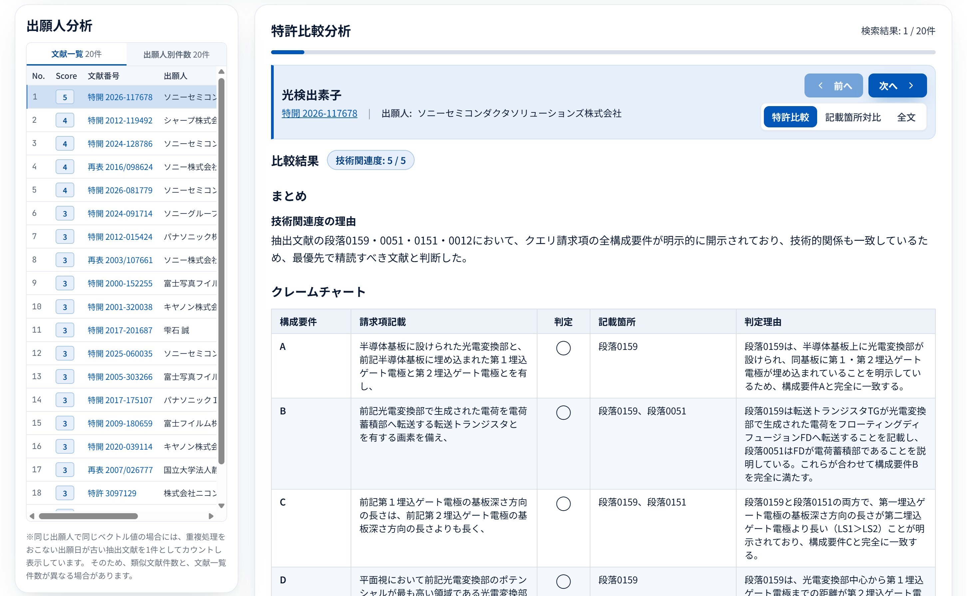Open document 特開 2026-117678 in list
967x596 pixels.
click(120, 97)
